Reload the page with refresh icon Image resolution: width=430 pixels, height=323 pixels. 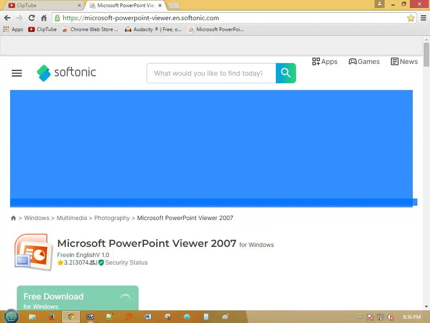(31, 18)
